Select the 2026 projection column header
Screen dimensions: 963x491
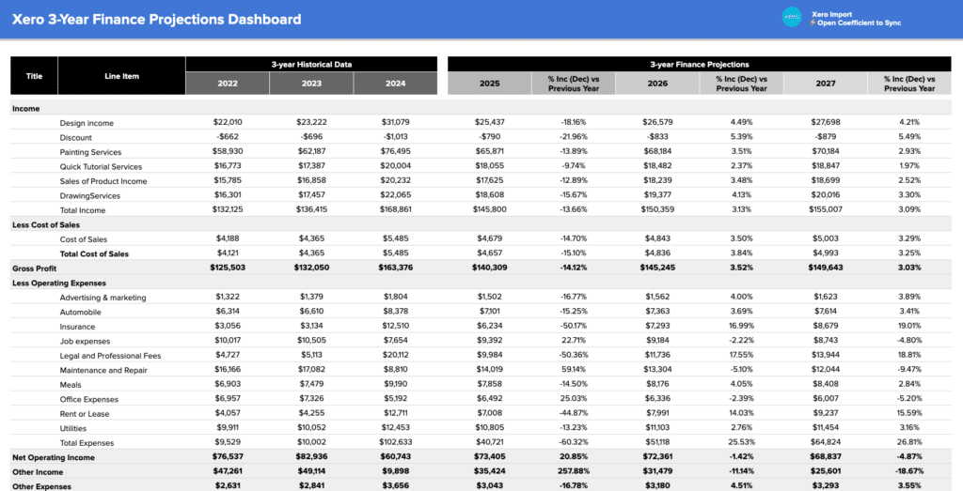pyautogui.click(x=657, y=84)
